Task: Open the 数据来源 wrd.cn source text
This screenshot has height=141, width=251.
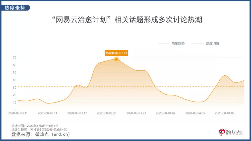Action: (41, 134)
